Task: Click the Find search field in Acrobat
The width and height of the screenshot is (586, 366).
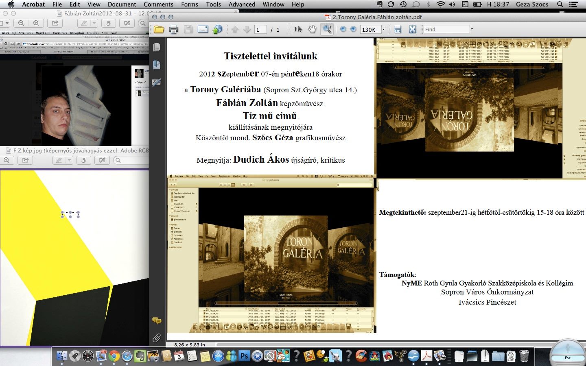Action: tap(446, 29)
